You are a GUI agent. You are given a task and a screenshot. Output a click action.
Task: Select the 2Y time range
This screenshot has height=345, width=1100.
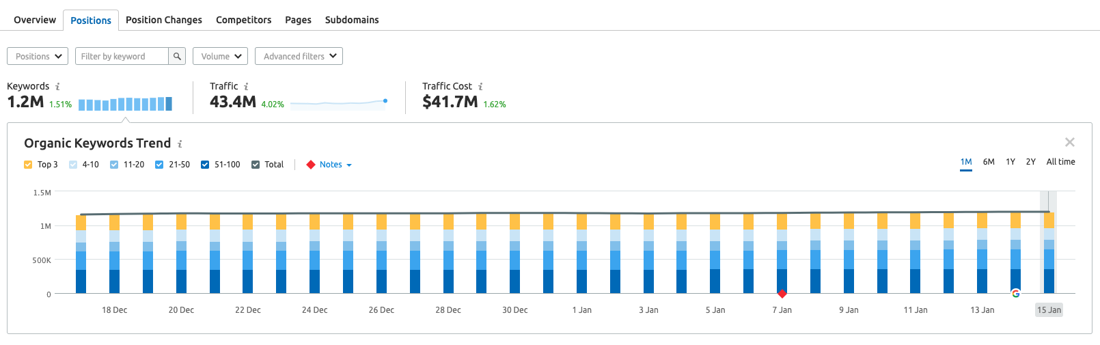(x=1031, y=162)
